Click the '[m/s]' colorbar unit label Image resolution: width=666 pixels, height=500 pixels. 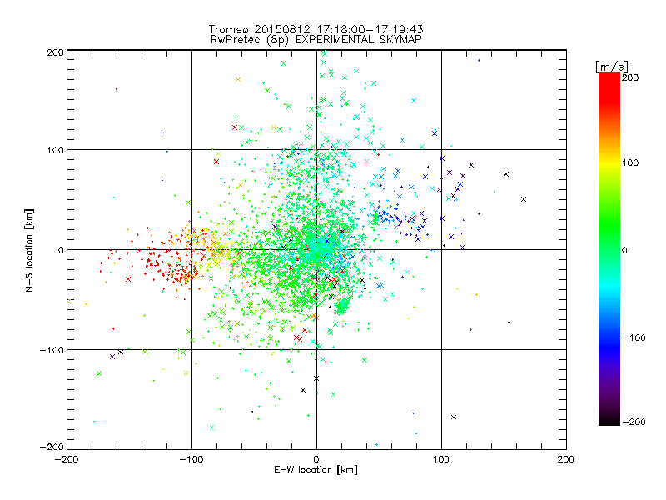click(612, 67)
